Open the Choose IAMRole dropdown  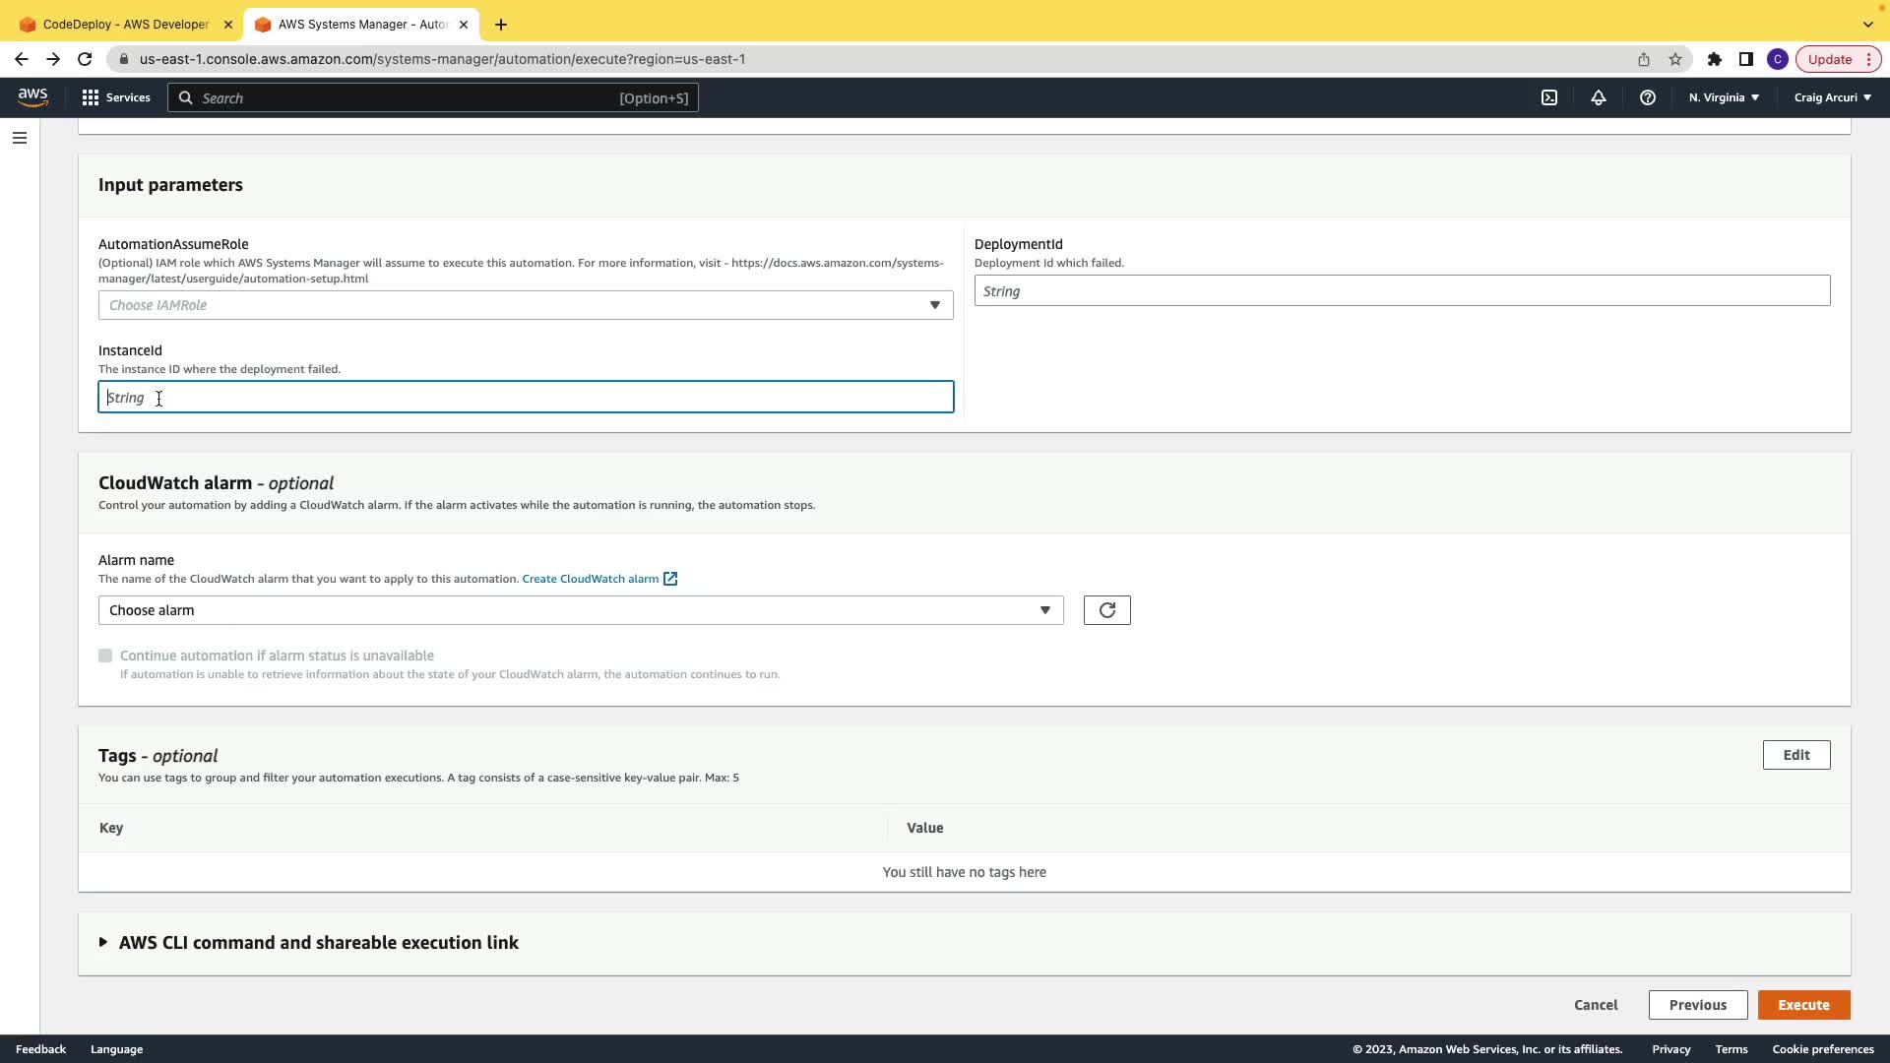click(525, 305)
